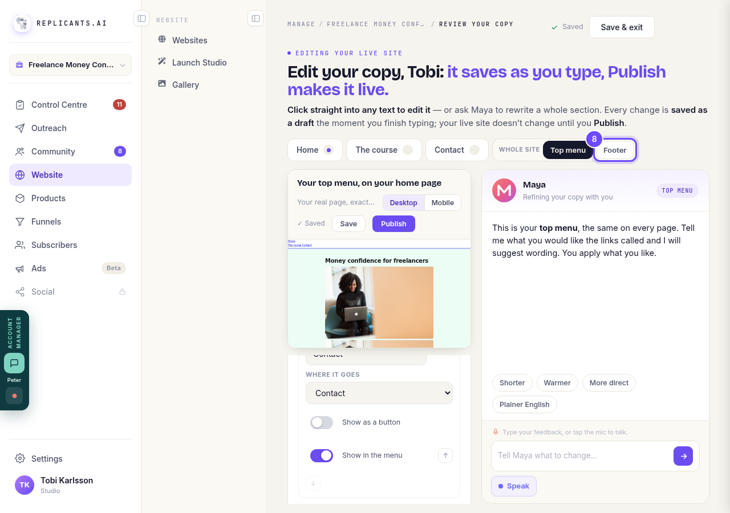Send message to Maya arrow button
The image size is (730, 513).
point(683,456)
